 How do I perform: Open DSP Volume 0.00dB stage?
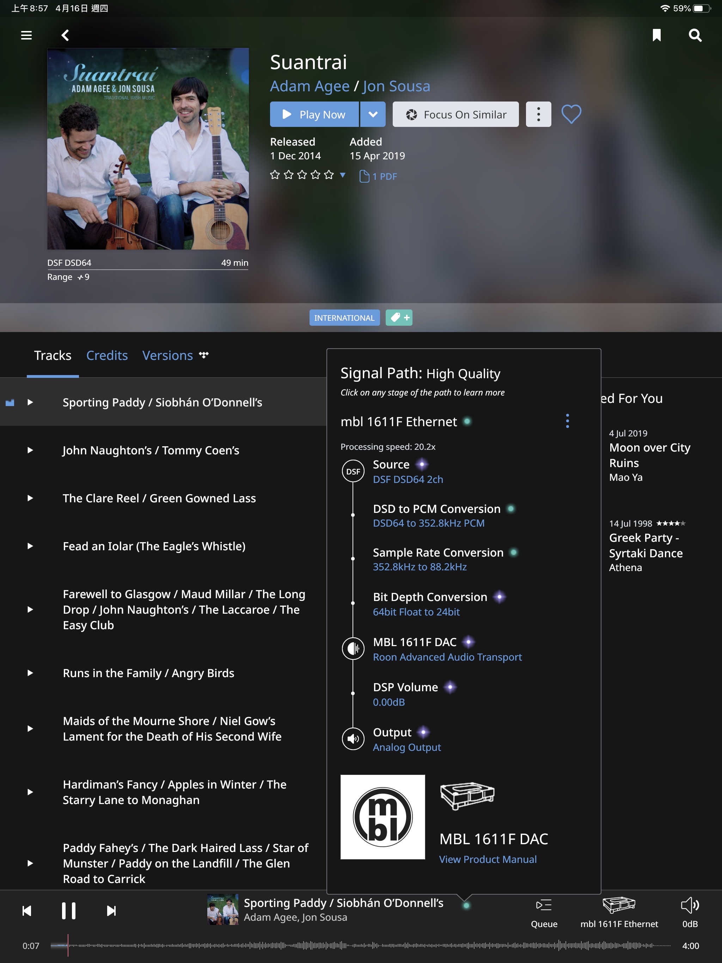[415, 694]
